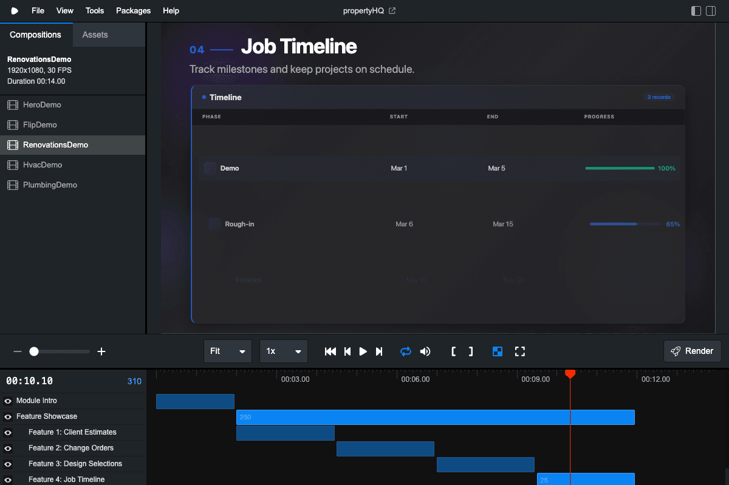Zoom out using the minus icon
The height and width of the screenshot is (485, 729).
coord(17,351)
